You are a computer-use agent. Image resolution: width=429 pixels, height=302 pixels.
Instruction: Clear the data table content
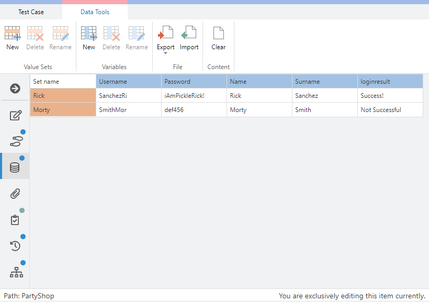(x=218, y=38)
